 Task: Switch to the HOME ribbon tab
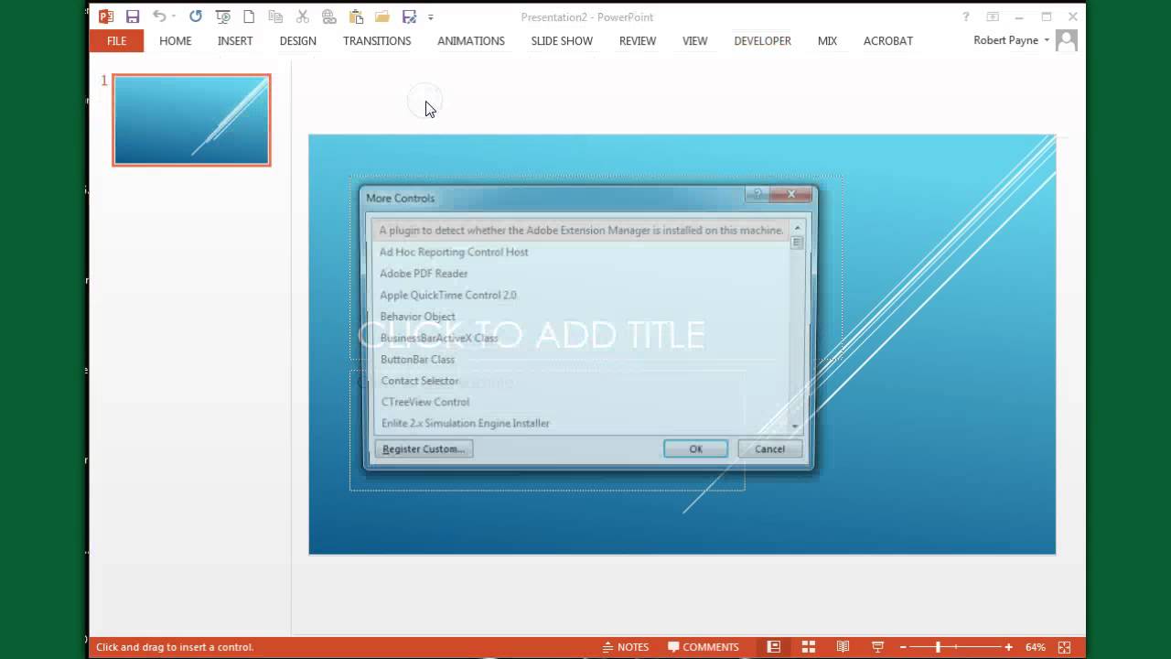point(175,41)
